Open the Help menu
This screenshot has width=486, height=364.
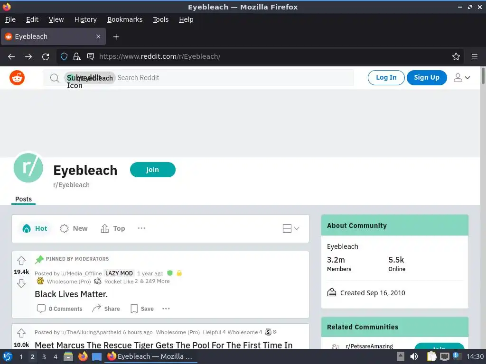click(186, 19)
